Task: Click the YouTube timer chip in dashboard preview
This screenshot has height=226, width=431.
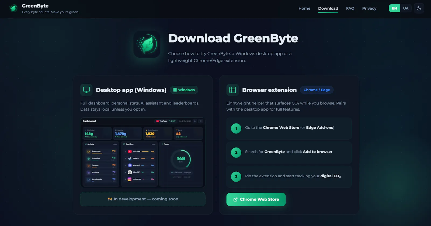Action: (166, 121)
